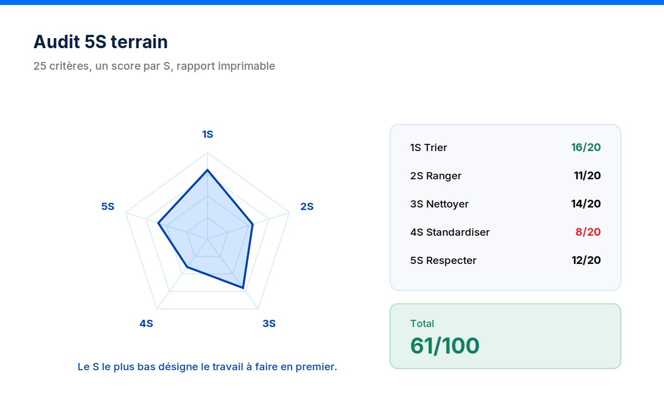The width and height of the screenshot is (664, 415).
Task: Select the 4S Standardiser score row
Action: [506, 232]
